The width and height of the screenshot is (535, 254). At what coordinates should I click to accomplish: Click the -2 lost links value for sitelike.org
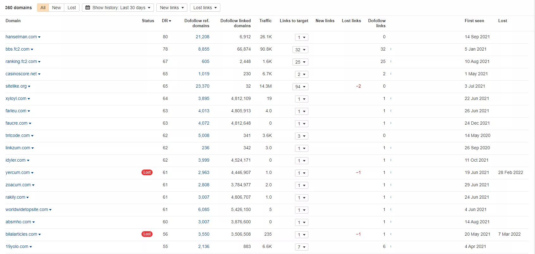[358, 86]
